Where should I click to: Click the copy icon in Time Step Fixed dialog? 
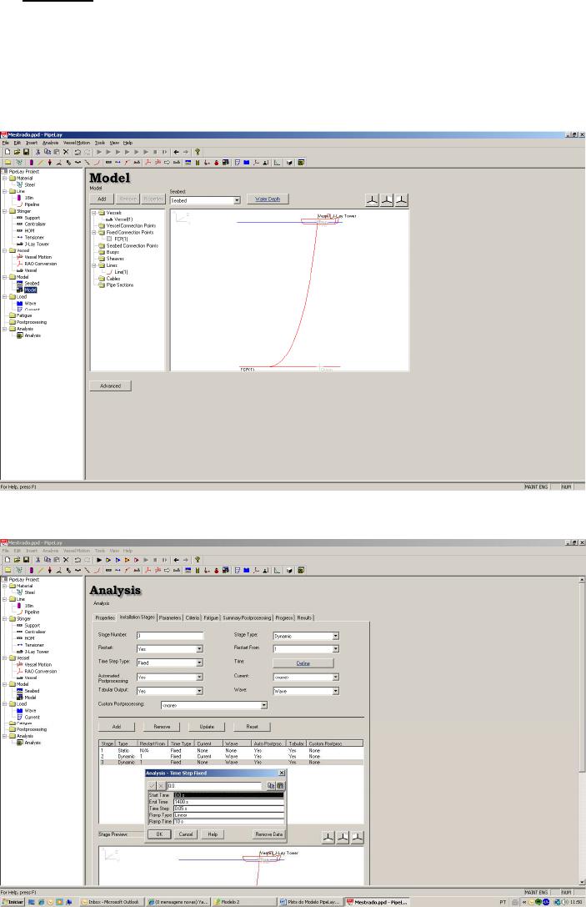271,785
